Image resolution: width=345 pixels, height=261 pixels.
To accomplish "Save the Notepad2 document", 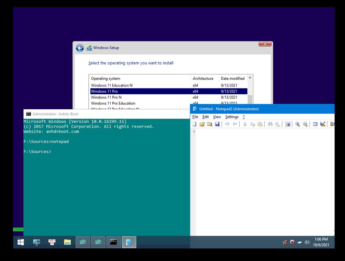I will tap(217, 124).
